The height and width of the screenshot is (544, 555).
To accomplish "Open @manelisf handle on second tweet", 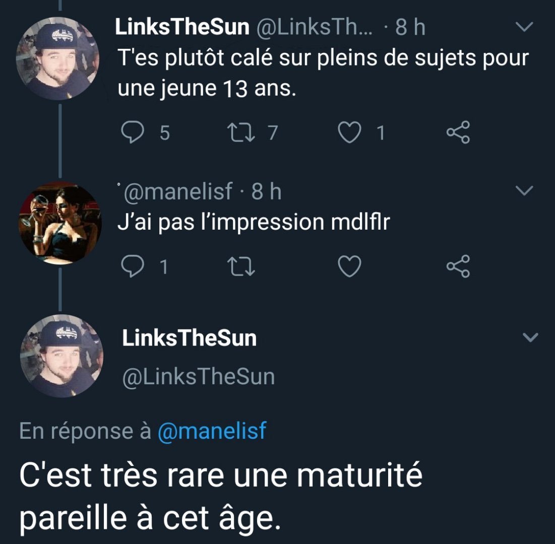I will 178,192.
